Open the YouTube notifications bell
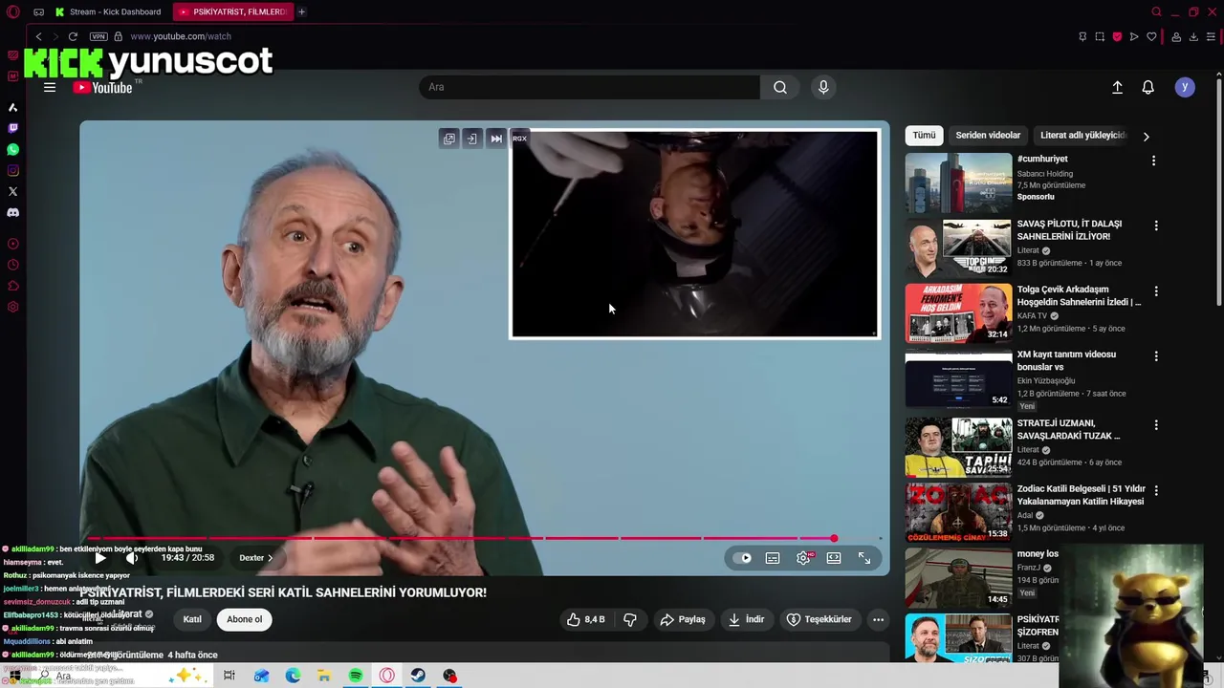The width and height of the screenshot is (1224, 688). pos(1148,87)
